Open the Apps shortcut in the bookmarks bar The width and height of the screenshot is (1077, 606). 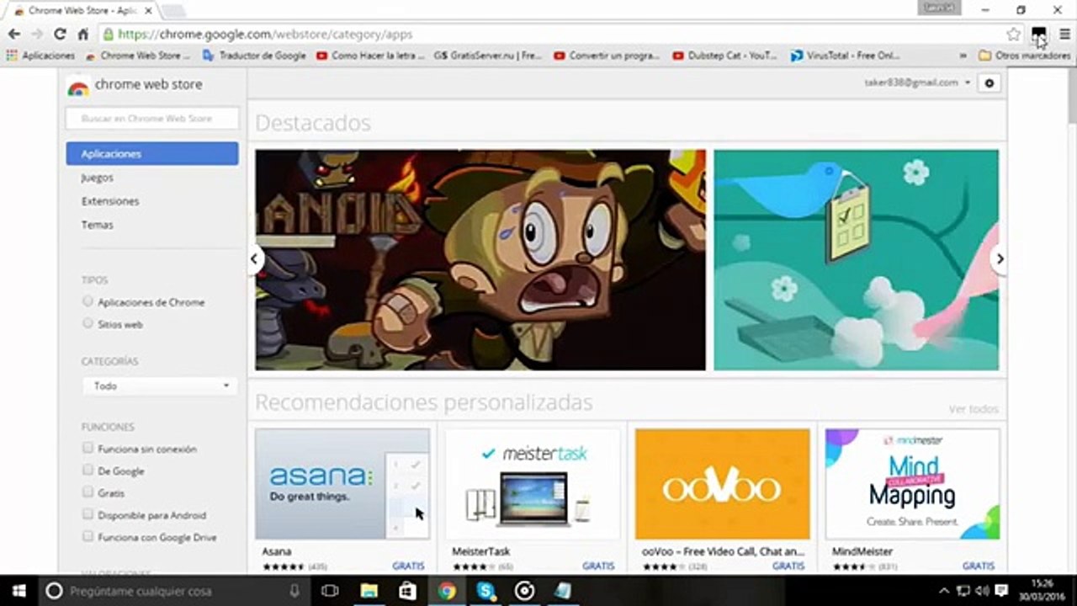click(40, 56)
